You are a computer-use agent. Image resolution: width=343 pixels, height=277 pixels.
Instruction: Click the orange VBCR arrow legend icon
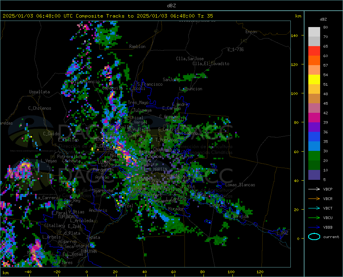(314, 199)
